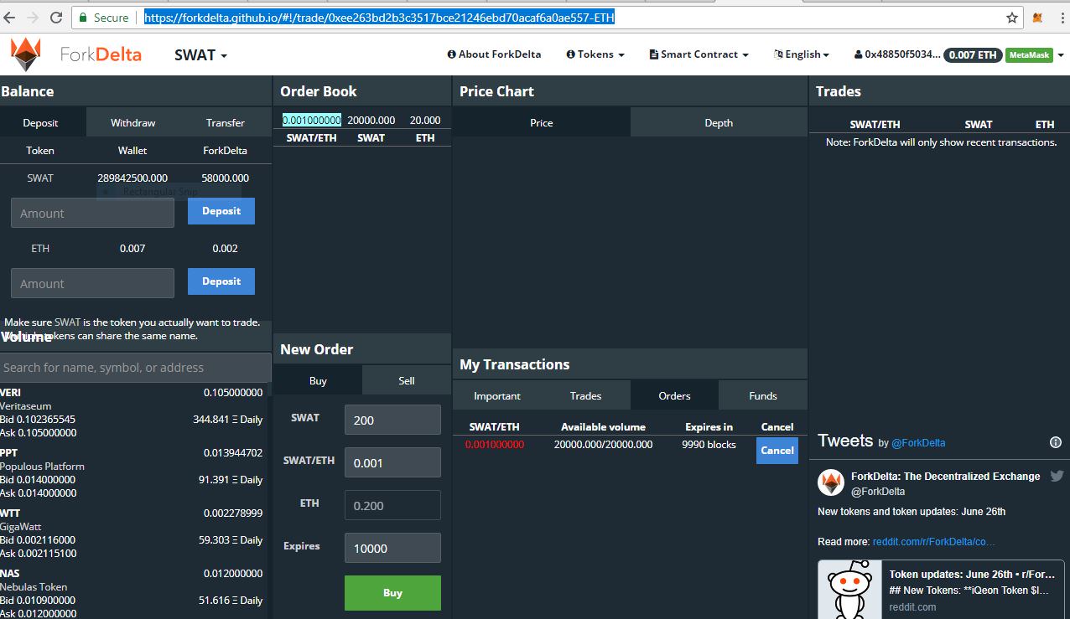Click the Twitter bird icon on the tweet
Viewport: 1070px width, 619px height.
click(x=1057, y=476)
